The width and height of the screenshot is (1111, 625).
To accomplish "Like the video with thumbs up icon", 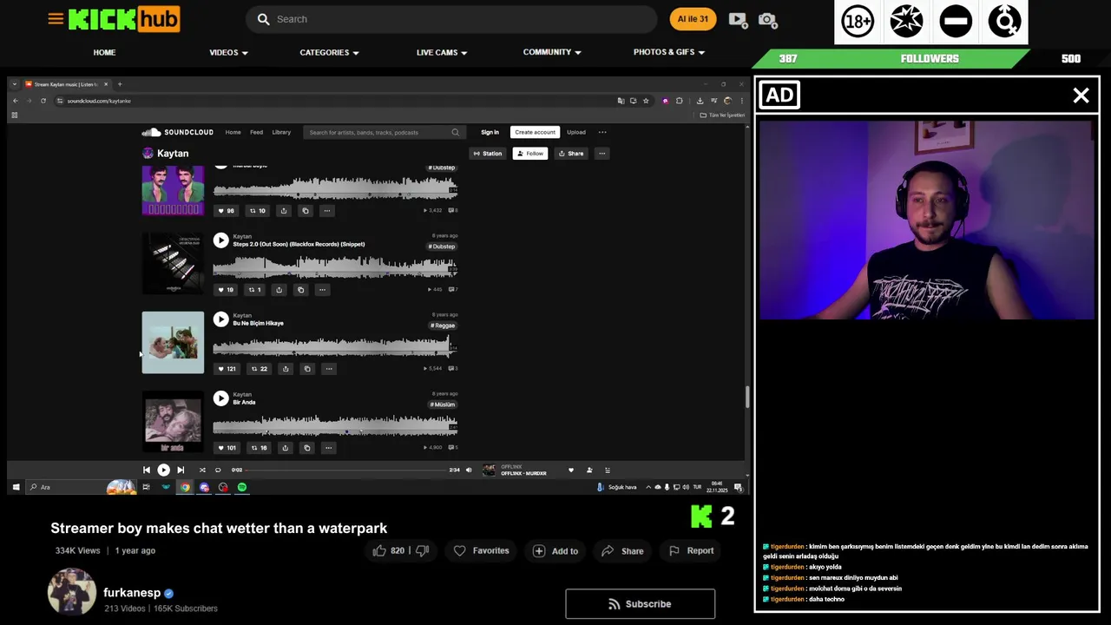I will 379,550.
